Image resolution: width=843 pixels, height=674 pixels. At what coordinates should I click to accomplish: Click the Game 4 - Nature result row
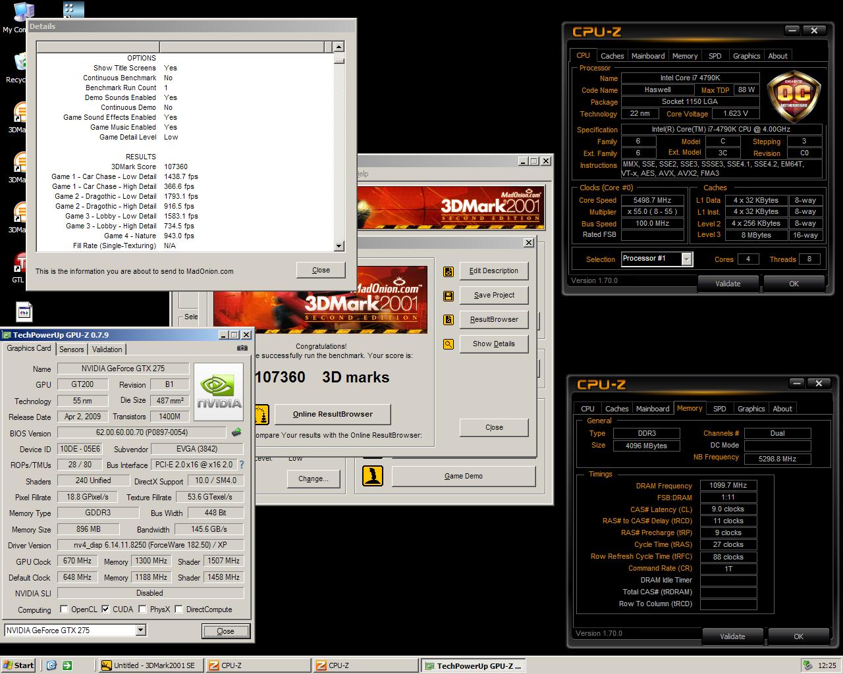184,236
